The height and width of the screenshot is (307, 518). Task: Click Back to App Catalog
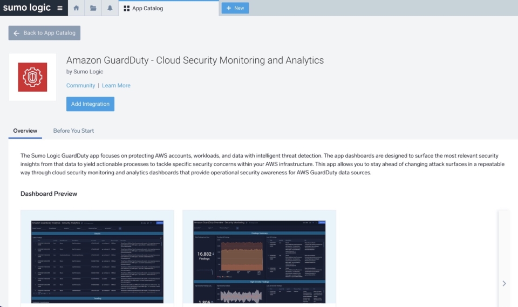pos(44,33)
